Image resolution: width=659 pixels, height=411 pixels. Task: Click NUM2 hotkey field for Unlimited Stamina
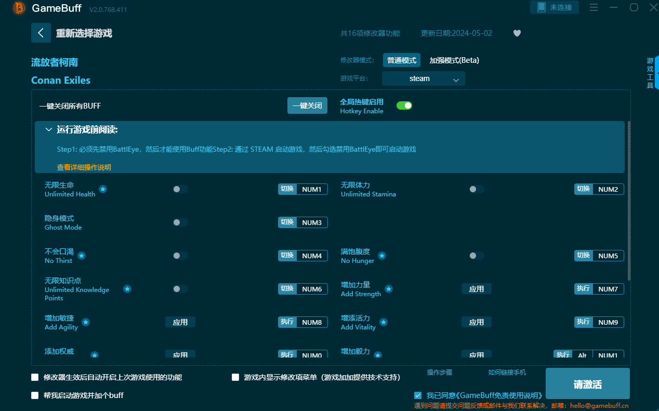pyautogui.click(x=608, y=189)
